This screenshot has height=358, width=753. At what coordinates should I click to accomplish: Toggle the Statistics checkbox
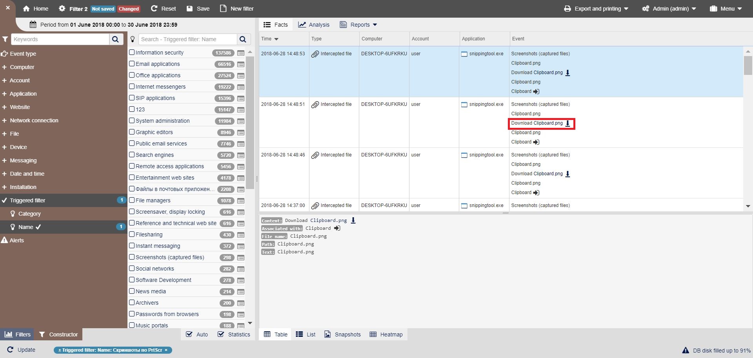pyautogui.click(x=221, y=334)
